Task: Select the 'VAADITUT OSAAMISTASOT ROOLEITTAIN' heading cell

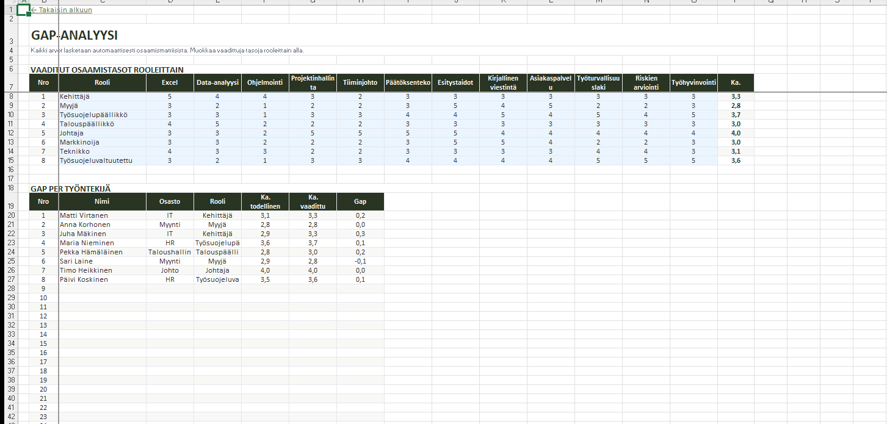Action: pos(107,70)
